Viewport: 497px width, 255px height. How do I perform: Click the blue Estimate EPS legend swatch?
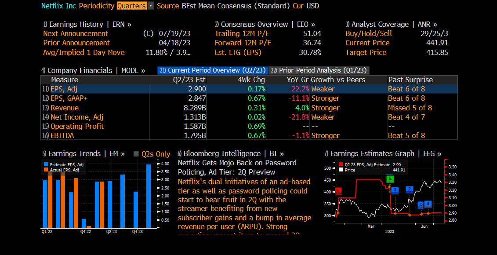pos(46,164)
